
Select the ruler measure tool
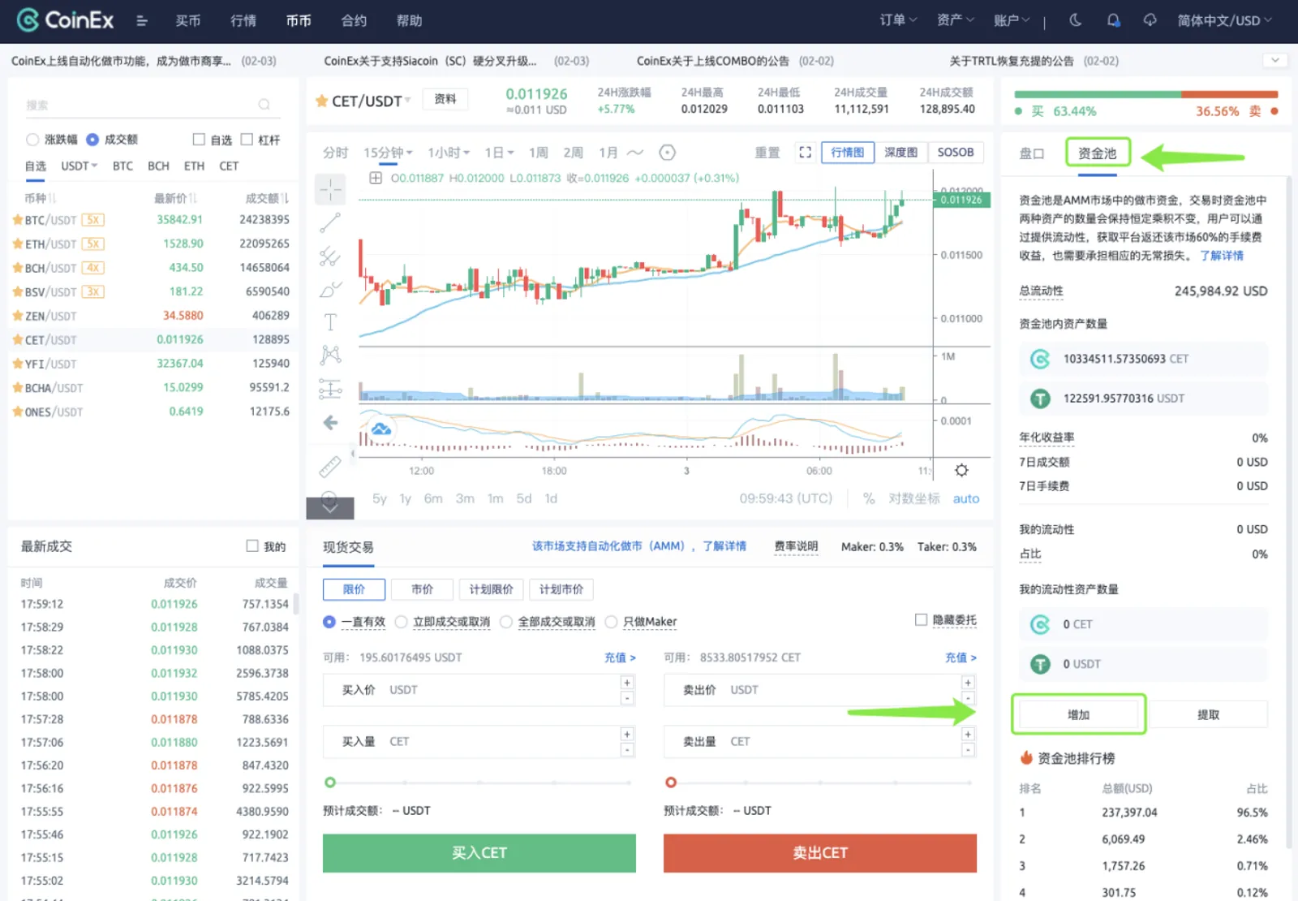coord(330,467)
